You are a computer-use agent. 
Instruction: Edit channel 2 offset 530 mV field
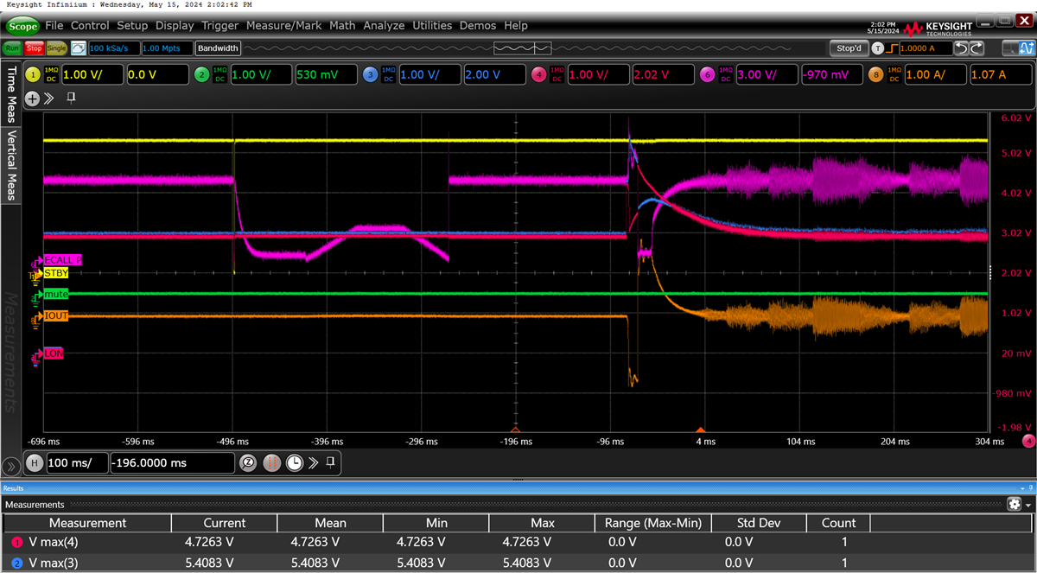click(327, 75)
